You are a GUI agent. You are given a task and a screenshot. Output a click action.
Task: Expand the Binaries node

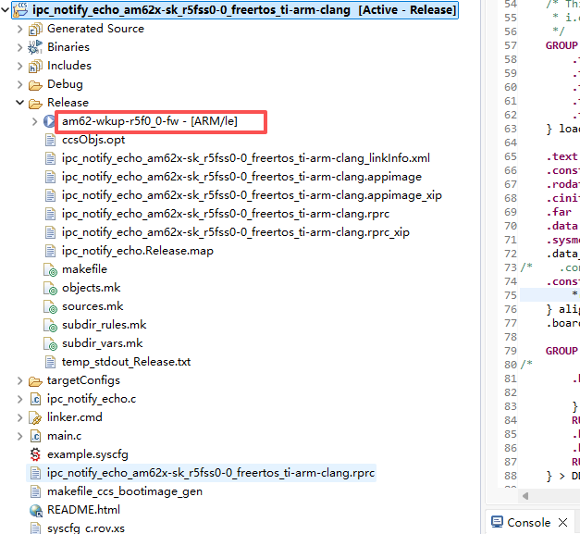coord(20,47)
